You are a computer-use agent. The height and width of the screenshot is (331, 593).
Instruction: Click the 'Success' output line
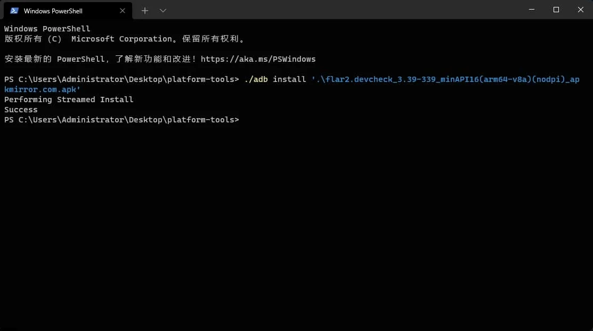(x=21, y=110)
